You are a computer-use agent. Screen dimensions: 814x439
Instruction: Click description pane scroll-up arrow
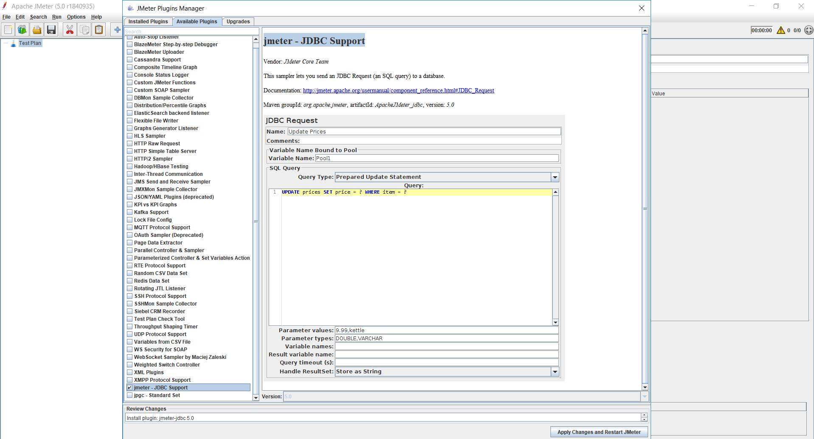[x=645, y=31]
